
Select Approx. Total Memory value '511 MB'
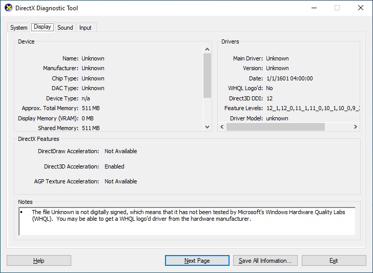point(91,108)
